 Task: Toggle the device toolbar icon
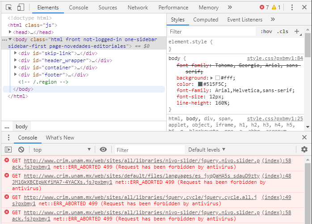click(21, 8)
